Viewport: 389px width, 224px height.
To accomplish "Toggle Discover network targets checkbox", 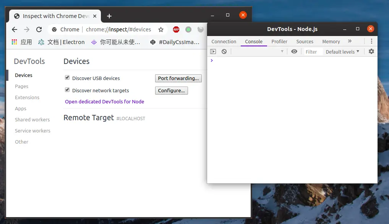I will click(67, 90).
